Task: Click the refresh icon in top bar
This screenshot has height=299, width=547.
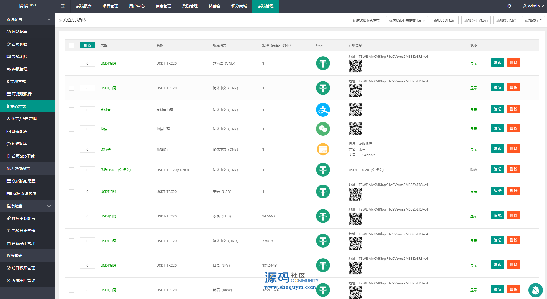Action: pyautogui.click(x=509, y=6)
